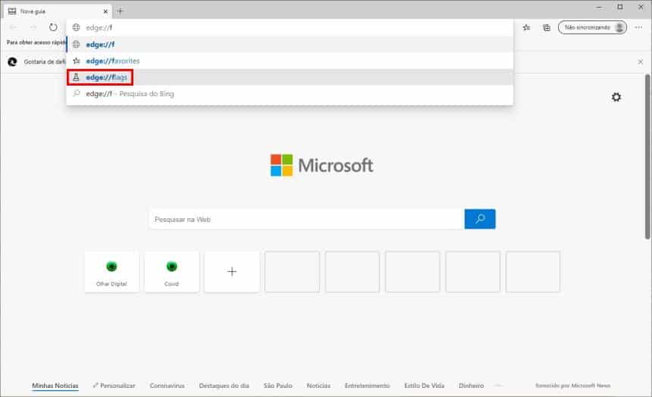Viewport: 652px width, 397px height.
Task: Select the Nova guia browser tab
Action: pos(58,11)
